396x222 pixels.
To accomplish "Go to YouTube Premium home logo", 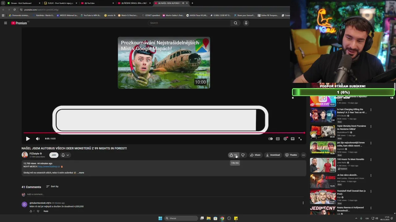I will click(19, 23).
